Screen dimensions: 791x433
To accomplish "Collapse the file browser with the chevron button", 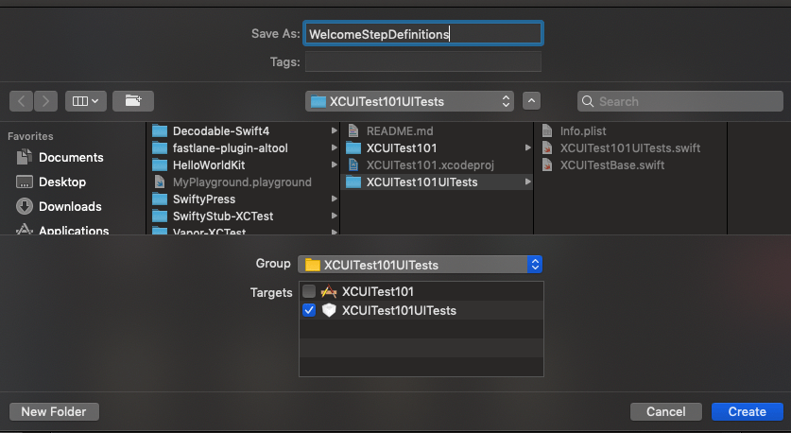I will coord(531,100).
